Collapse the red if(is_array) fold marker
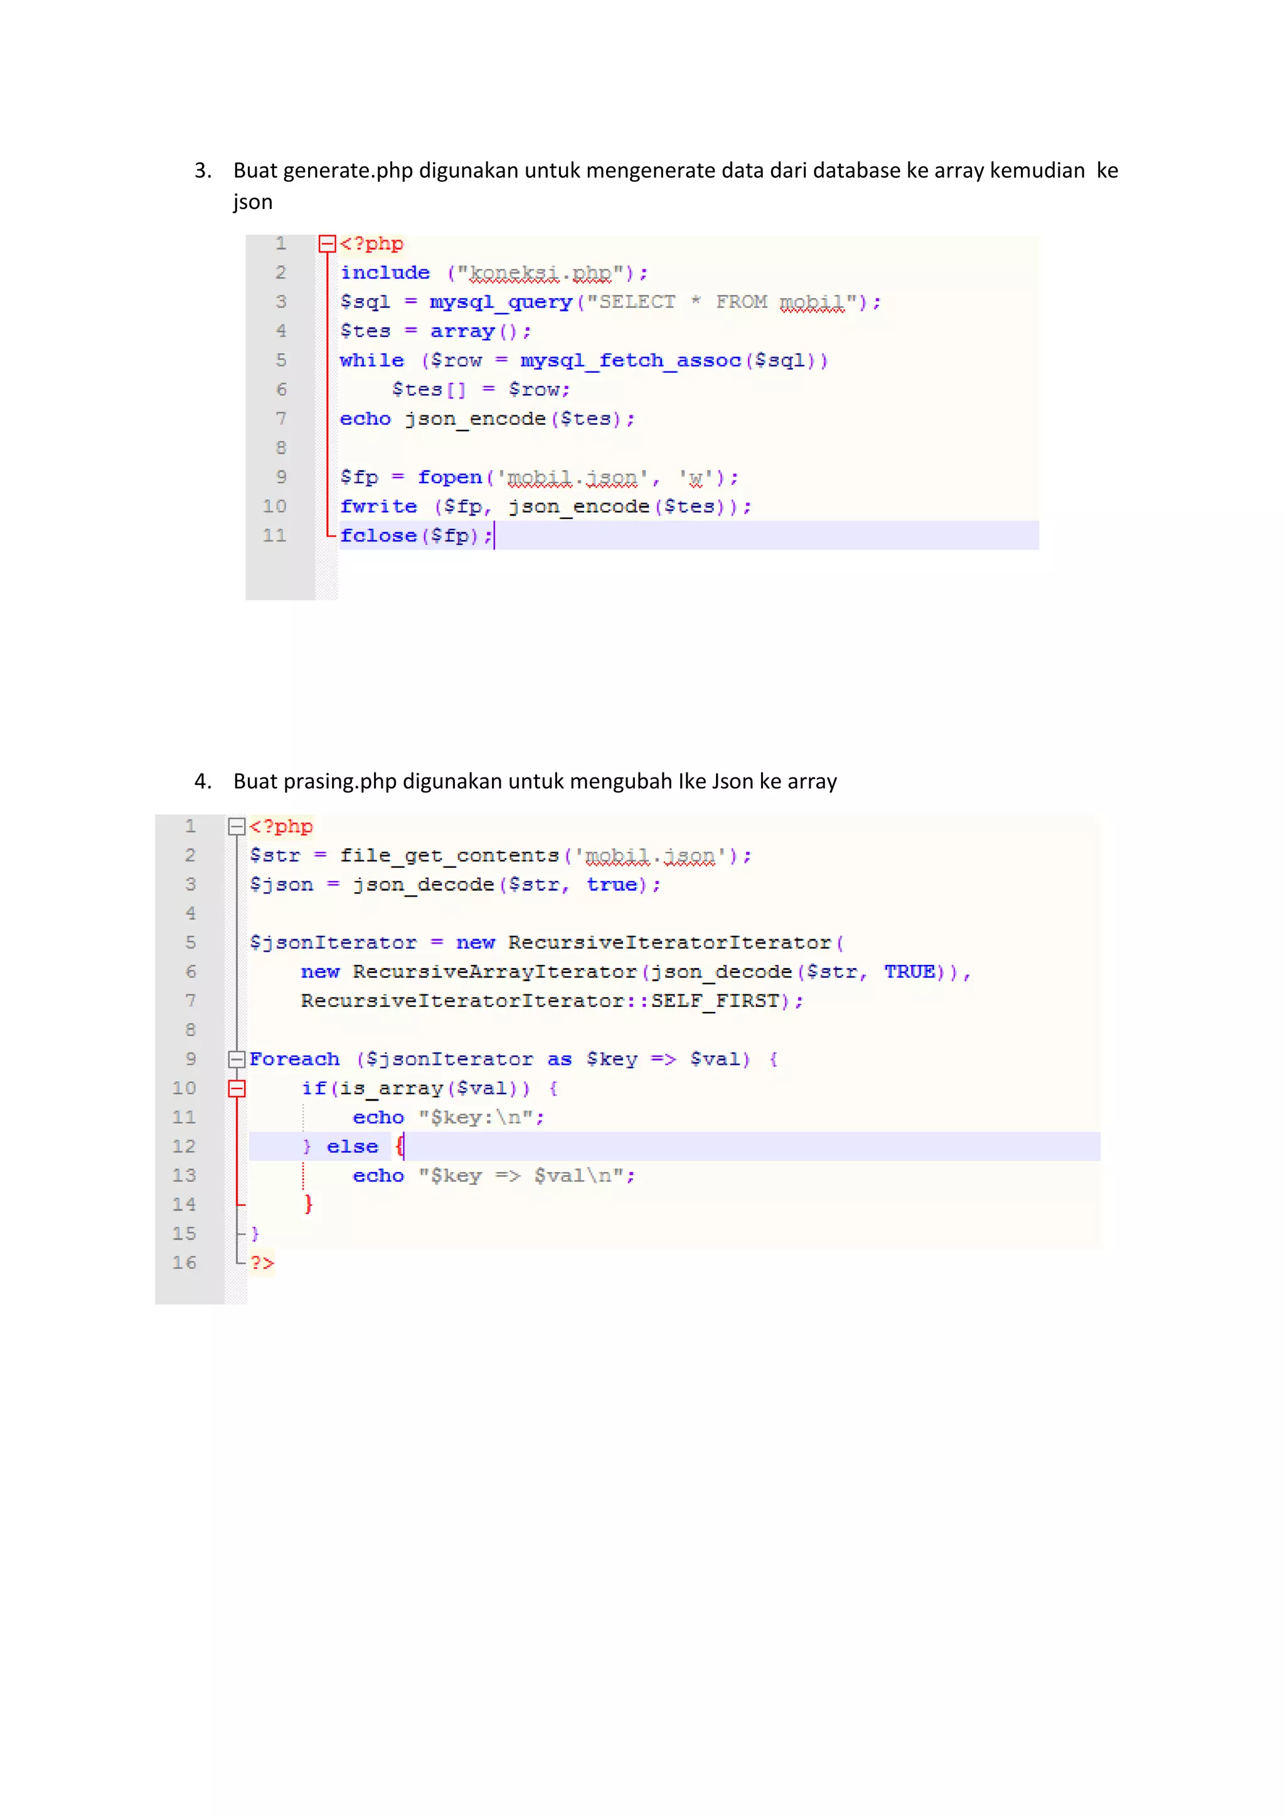The image size is (1285, 1817). coord(236,1089)
